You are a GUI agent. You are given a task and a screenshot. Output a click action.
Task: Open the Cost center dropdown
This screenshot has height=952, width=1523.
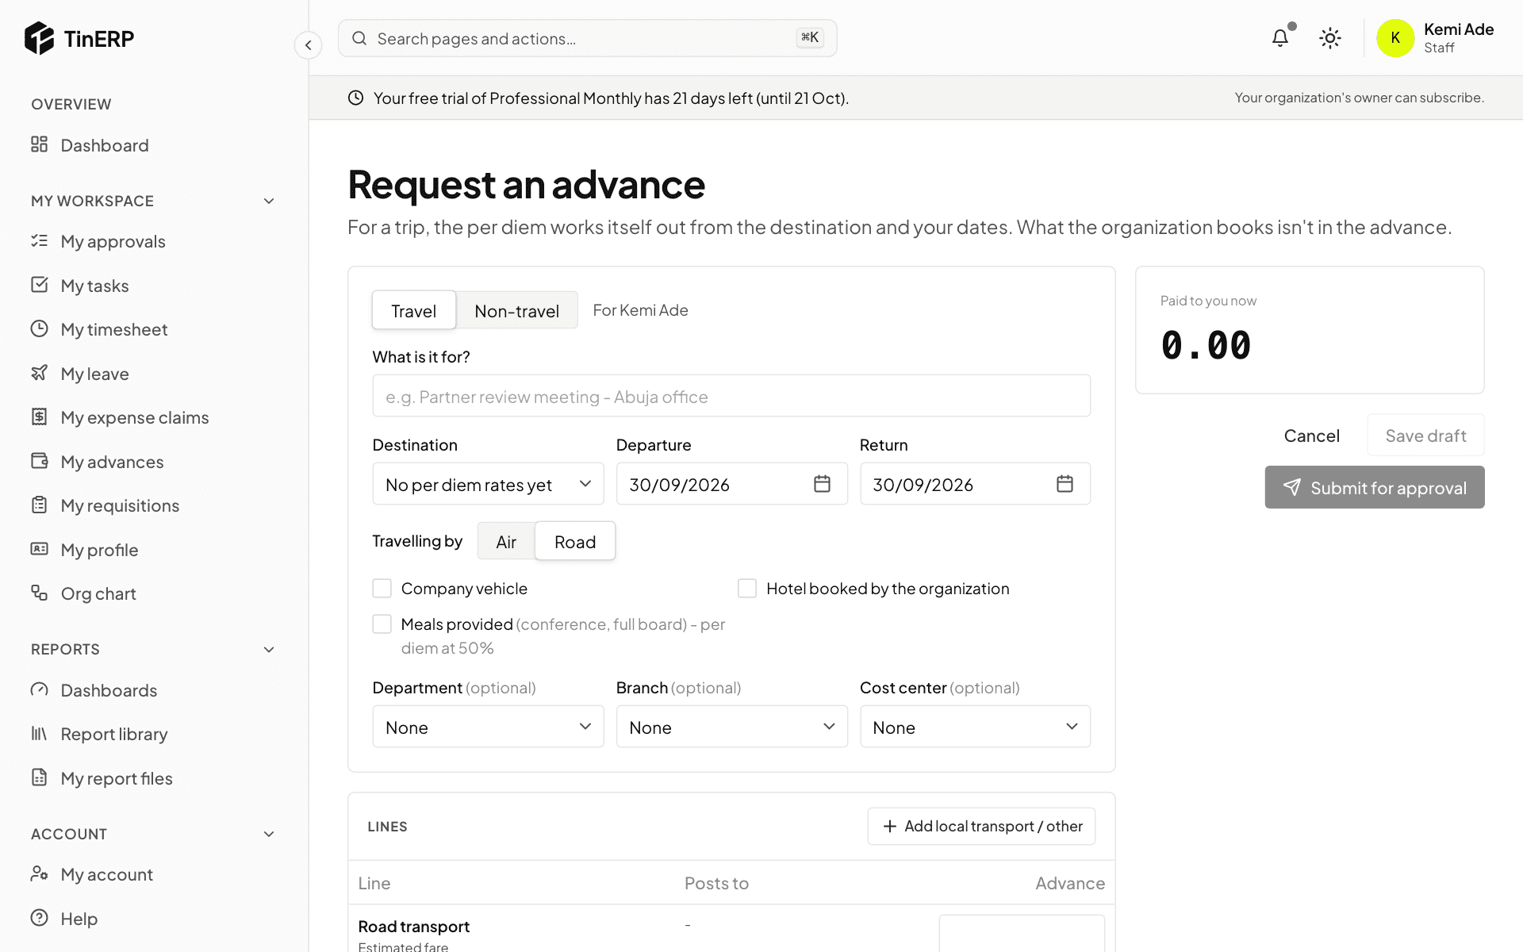click(x=975, y=727)
